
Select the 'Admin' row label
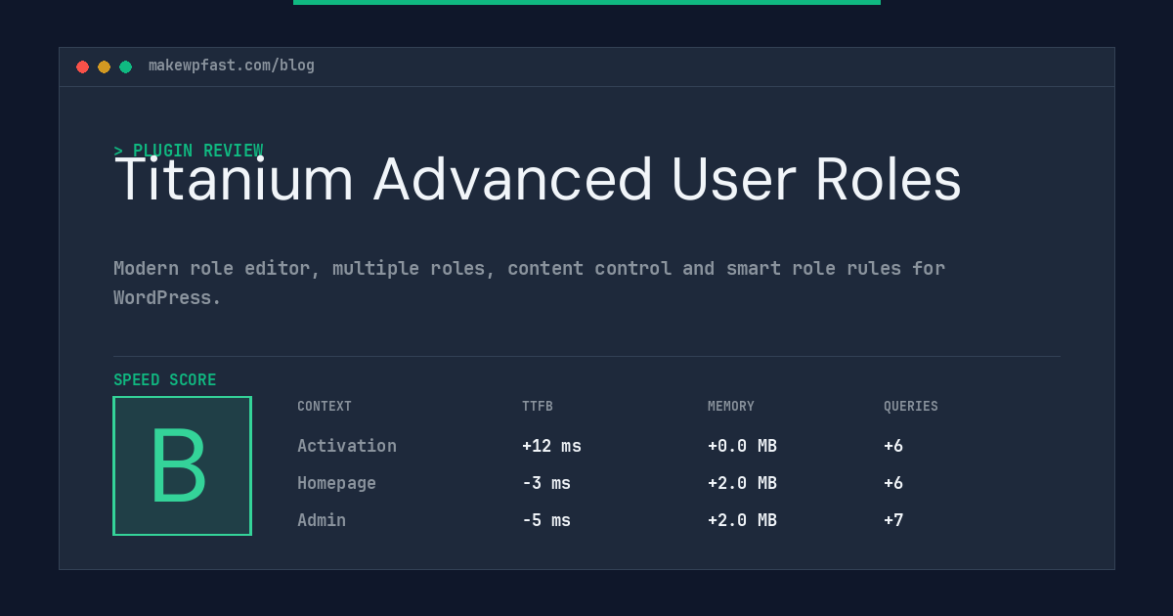(x=322, y=520)
